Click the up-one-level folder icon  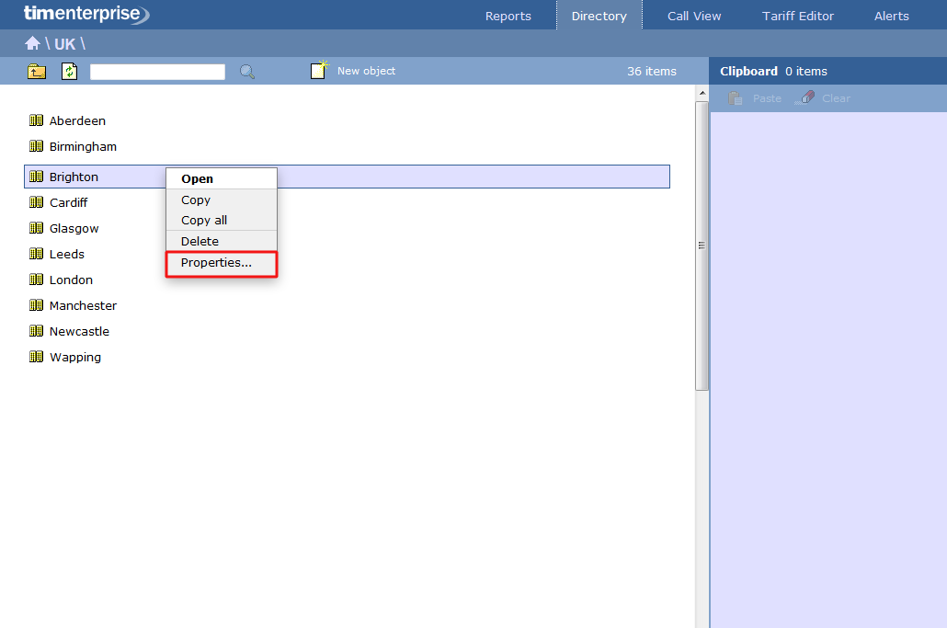pyautogui.click(x=37, y=72)
